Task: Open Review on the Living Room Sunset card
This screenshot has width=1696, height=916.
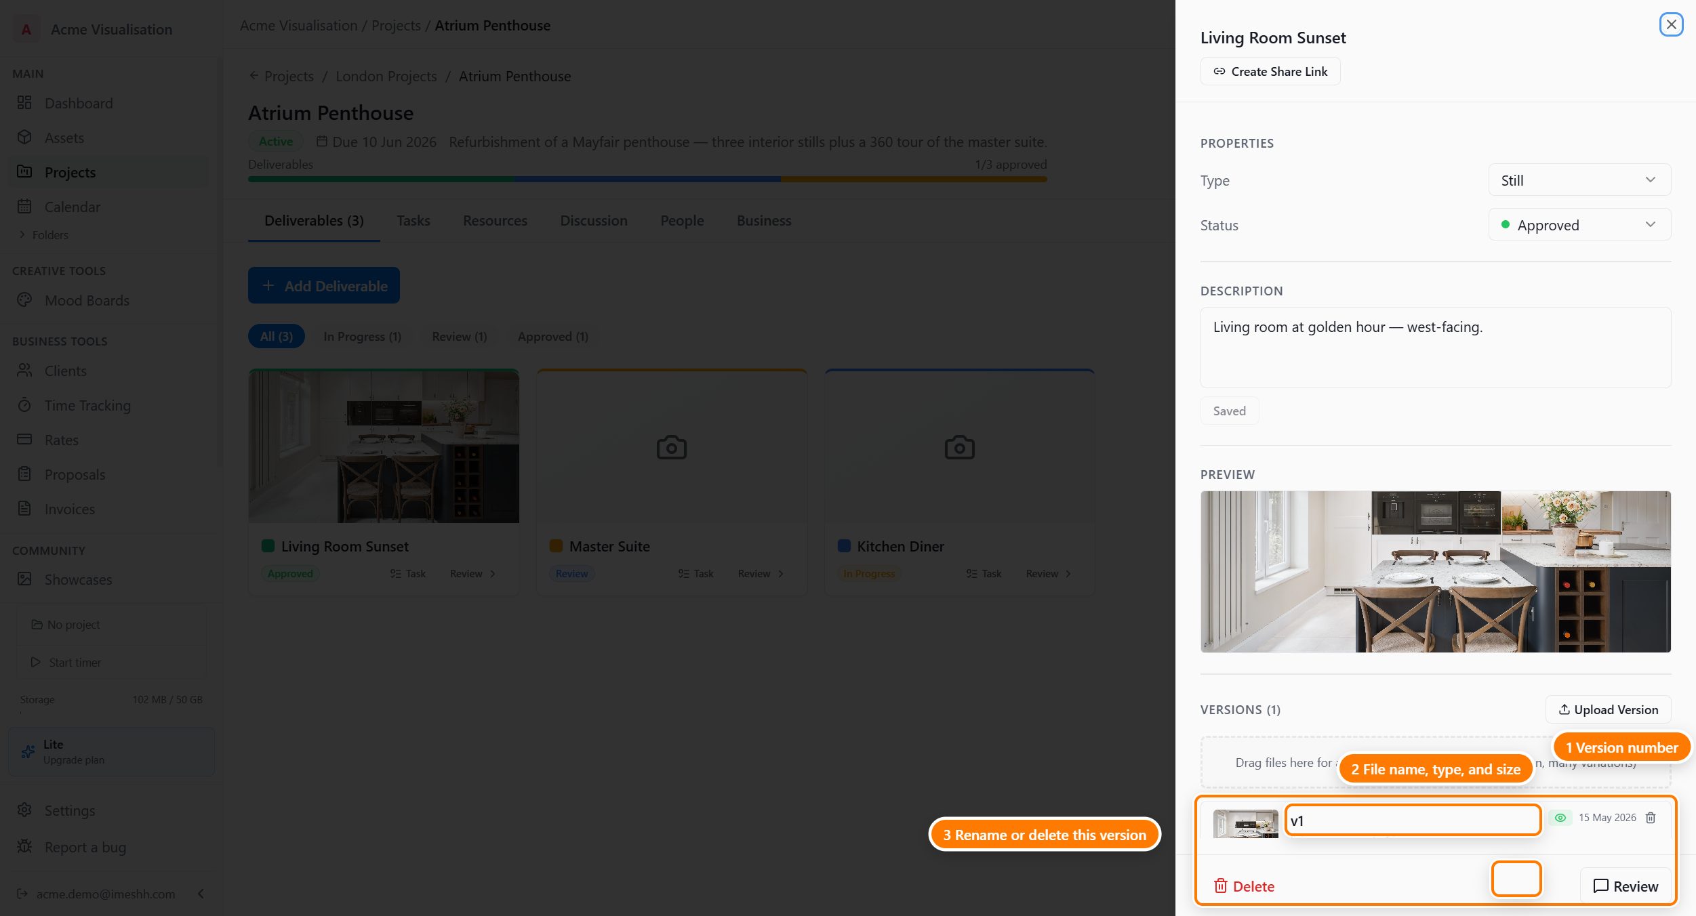Action: pyautogui.click(x=472, y=573)
